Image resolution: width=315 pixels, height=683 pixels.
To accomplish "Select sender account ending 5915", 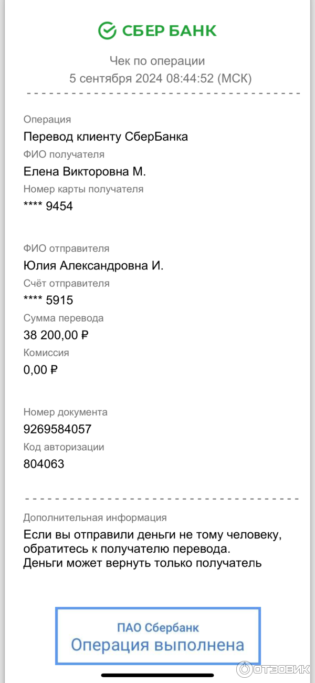I will click(x=48, y=300).
